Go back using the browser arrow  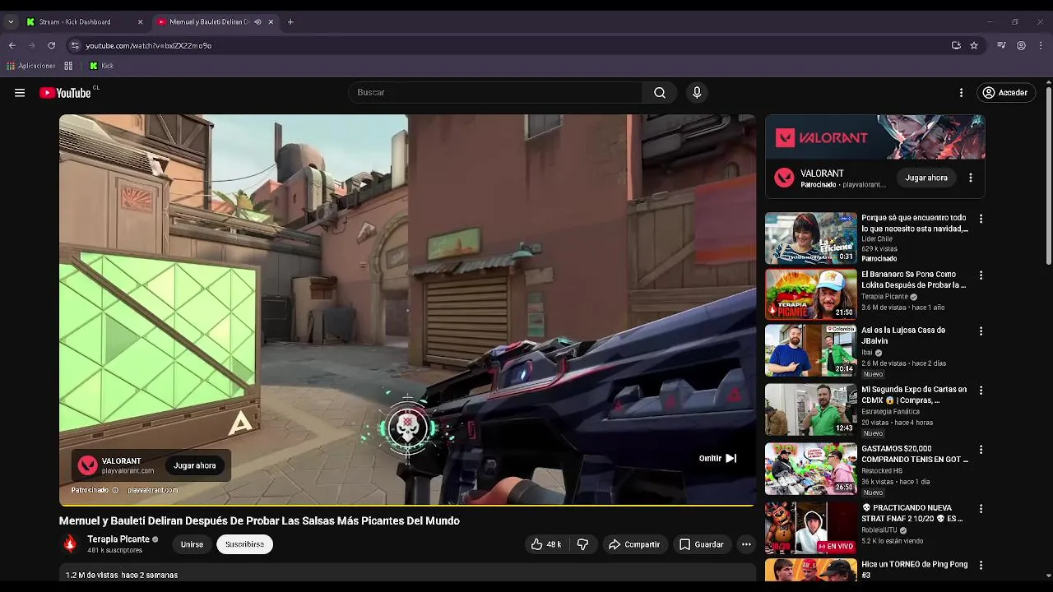pos(12,45)
